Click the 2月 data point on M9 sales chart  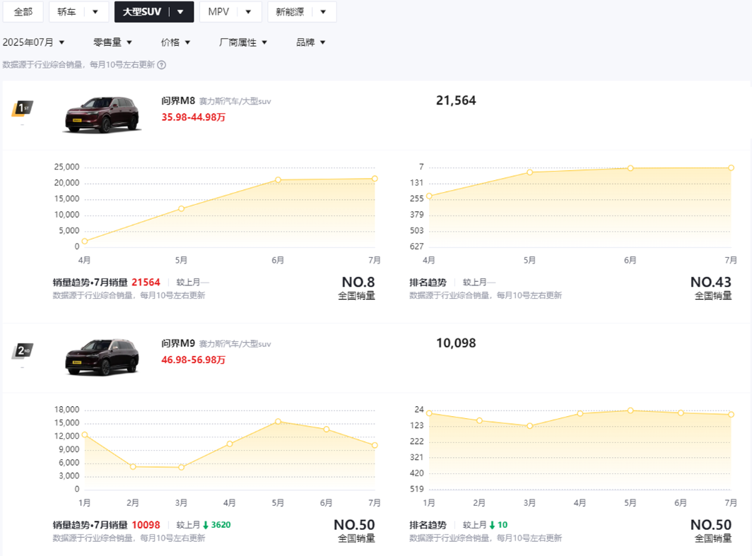pos(133,466)
